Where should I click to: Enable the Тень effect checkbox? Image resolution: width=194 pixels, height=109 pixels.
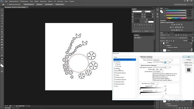click(x=115, y=86)
